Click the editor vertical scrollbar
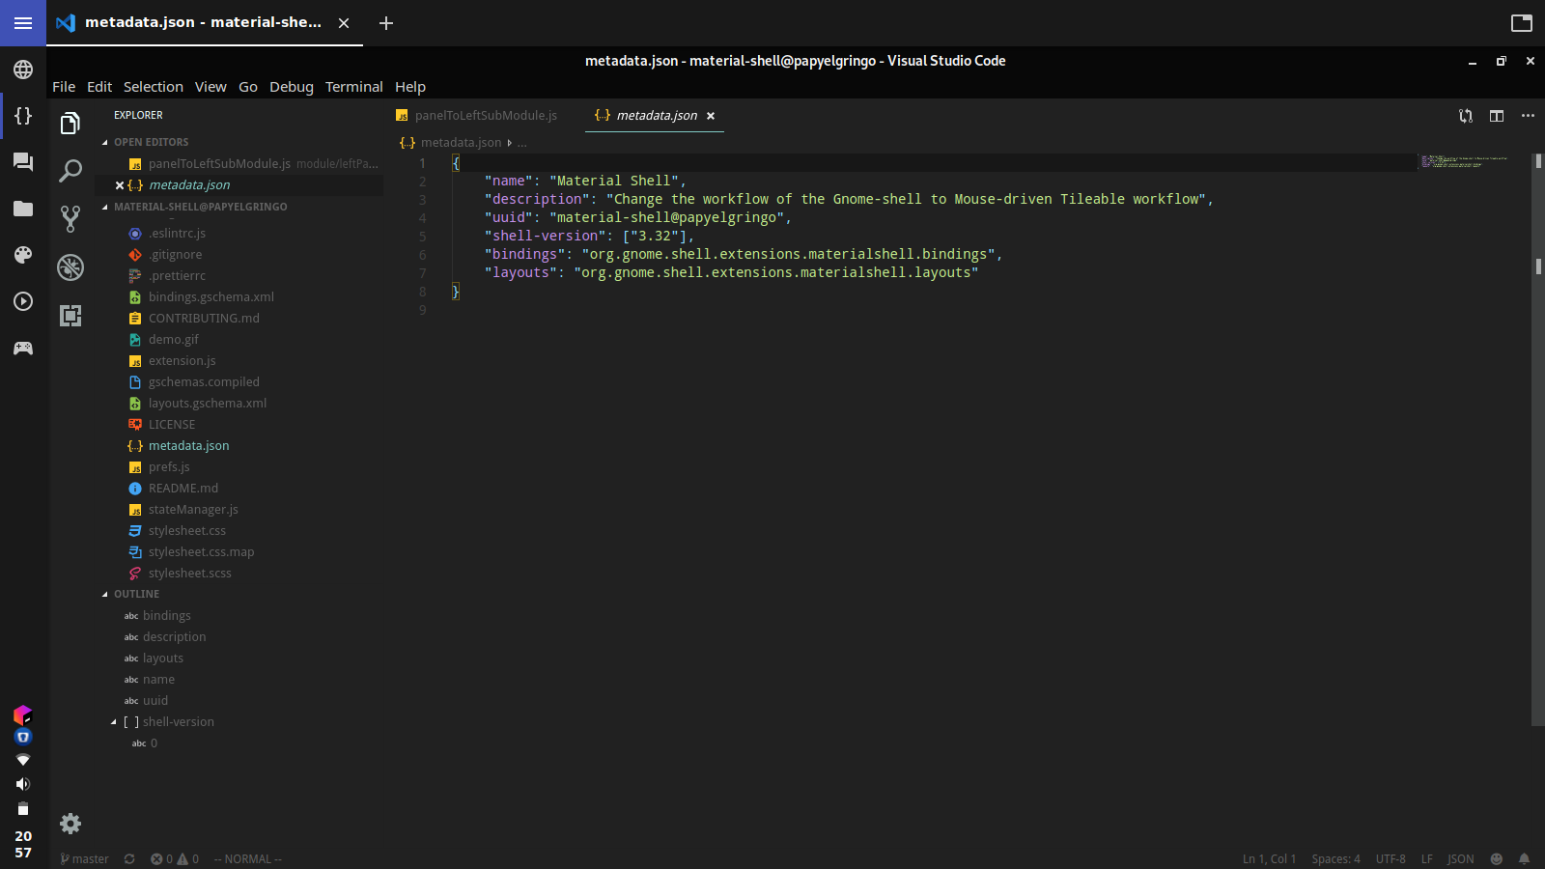The height and width of the screenshot is (869, 1545). 1538,439
